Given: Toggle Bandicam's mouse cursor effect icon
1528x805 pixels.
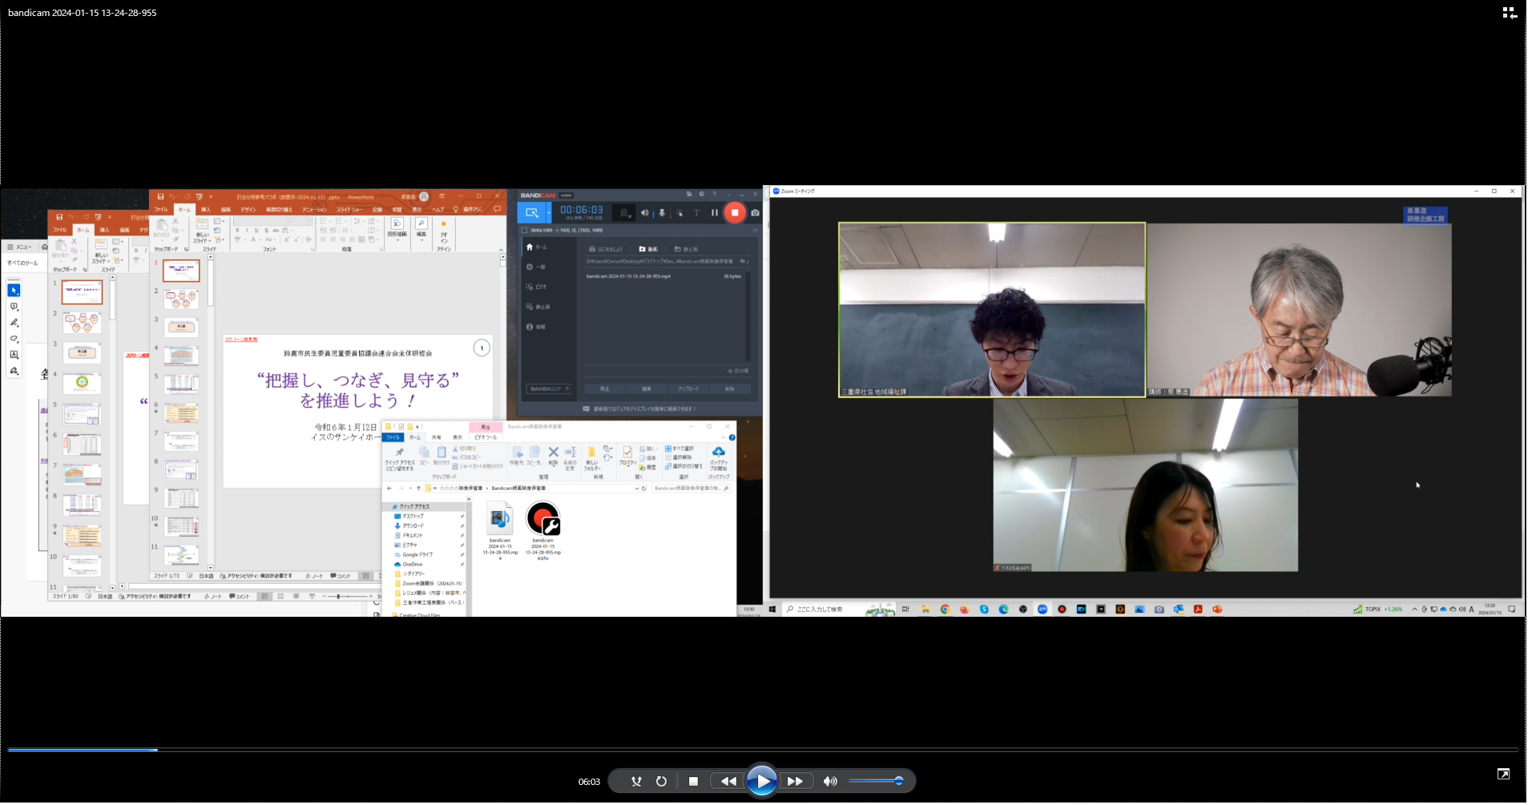Looking at the screenshot, I should point(679,213).
